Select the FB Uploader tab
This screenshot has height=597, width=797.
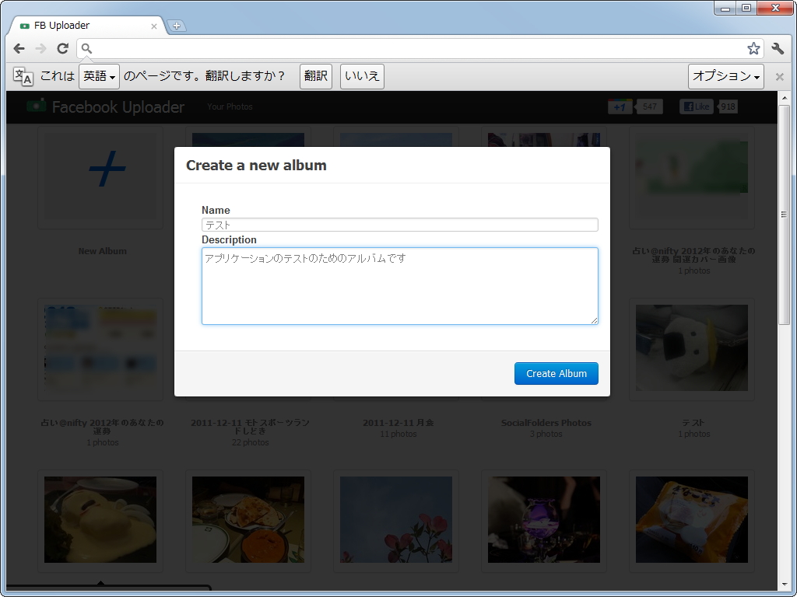click(86, 26)
